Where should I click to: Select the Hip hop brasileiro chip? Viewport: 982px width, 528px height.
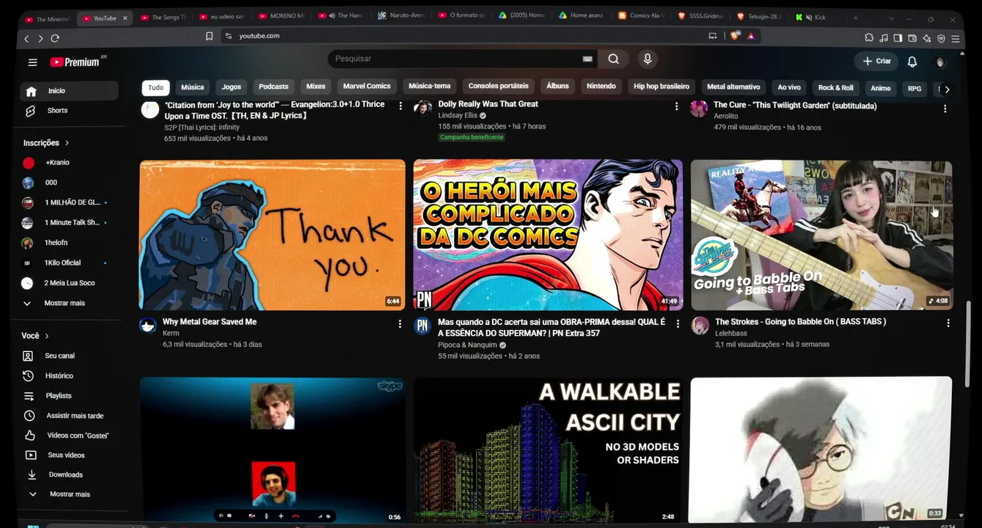point(661,87)
